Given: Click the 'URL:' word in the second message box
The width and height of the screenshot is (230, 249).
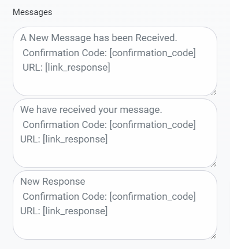Looking at the screenshot, I should click(x=30, y=139).
